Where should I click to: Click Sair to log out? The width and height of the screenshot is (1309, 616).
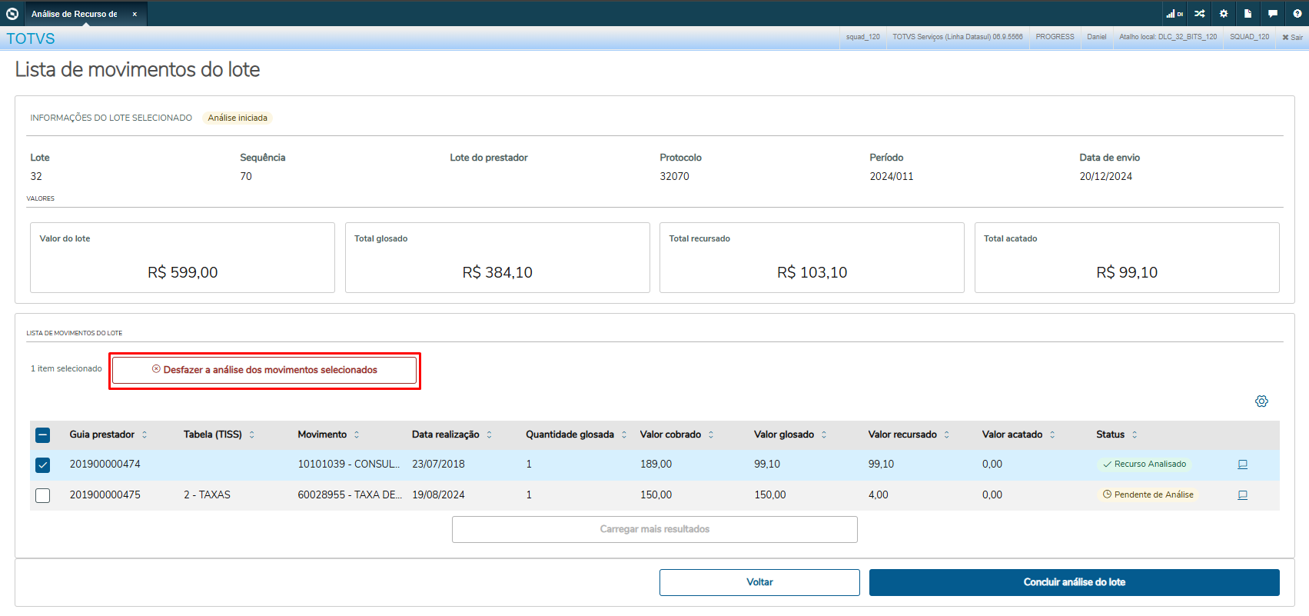tap(1292, 37)
